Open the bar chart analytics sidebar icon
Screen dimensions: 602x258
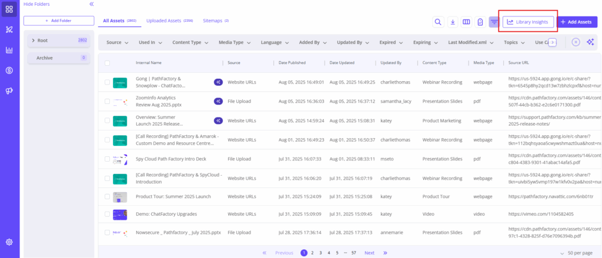click(9, 50)
